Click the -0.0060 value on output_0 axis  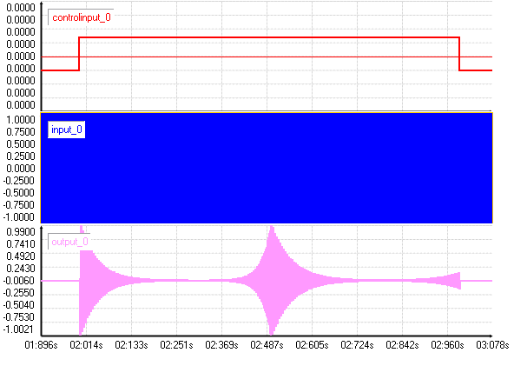click(19, 281)
